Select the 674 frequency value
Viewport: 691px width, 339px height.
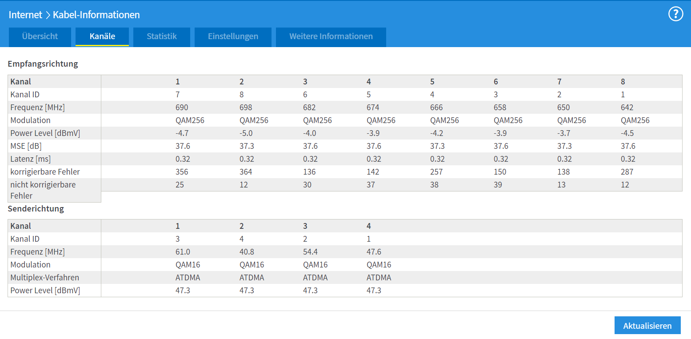click(373, 108)
